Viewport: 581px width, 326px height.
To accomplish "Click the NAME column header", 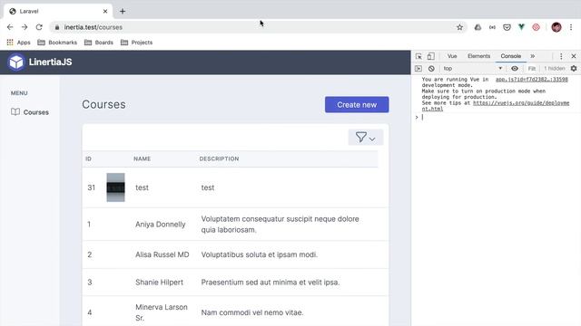I will point(142,158).
